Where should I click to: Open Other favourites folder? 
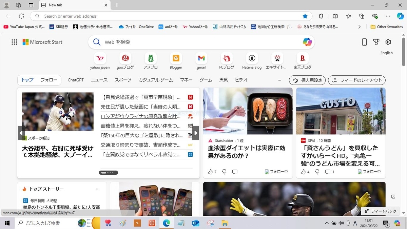(x=387, y=27)
